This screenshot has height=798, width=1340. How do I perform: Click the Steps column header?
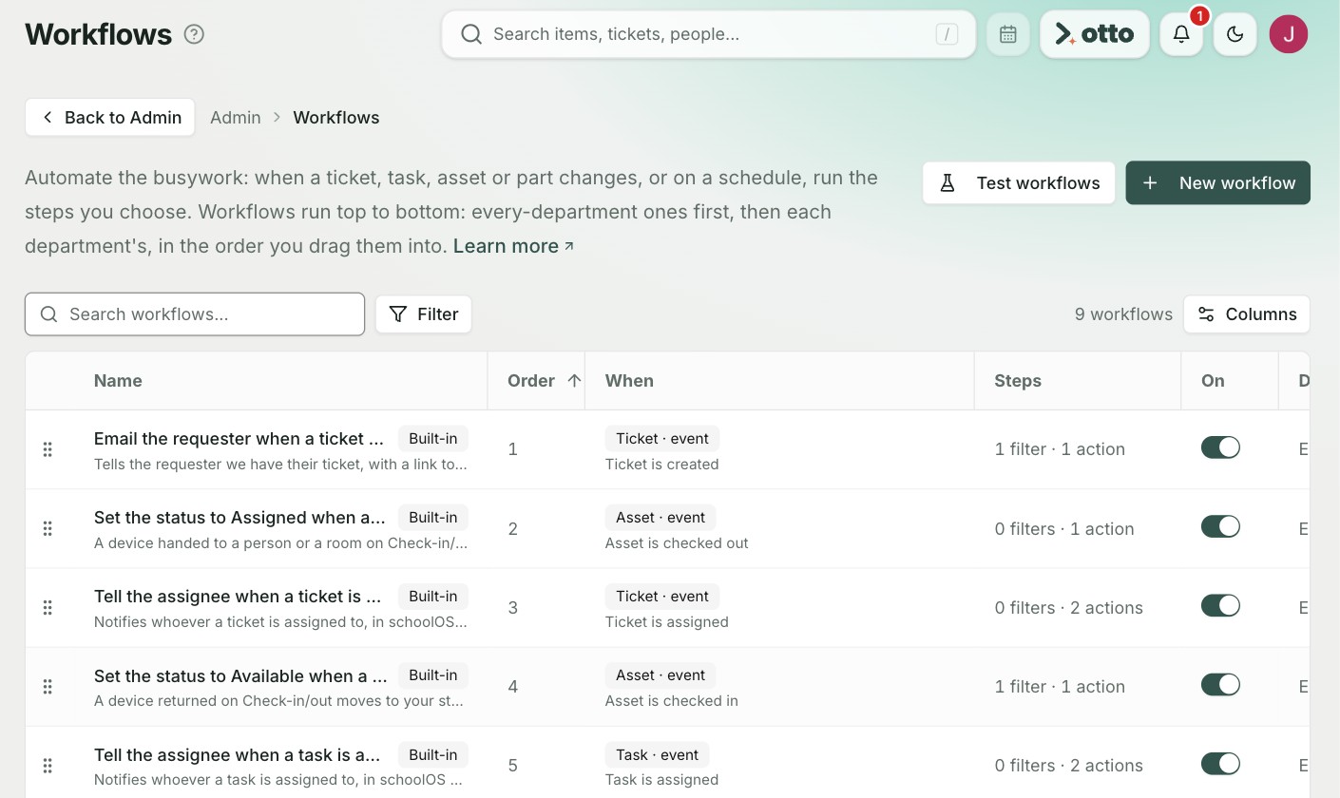coord(1018,381)
